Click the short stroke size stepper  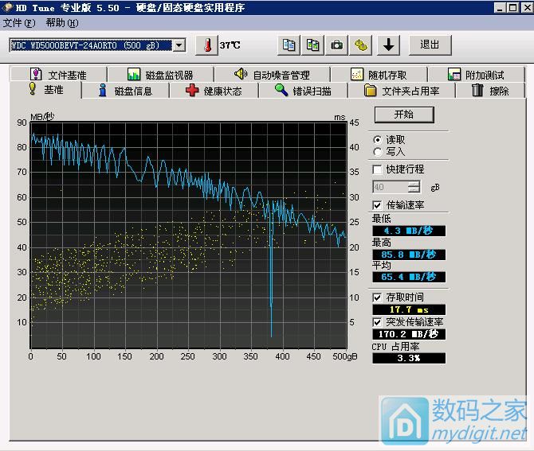pyautogui.click(x=414, y=187)
